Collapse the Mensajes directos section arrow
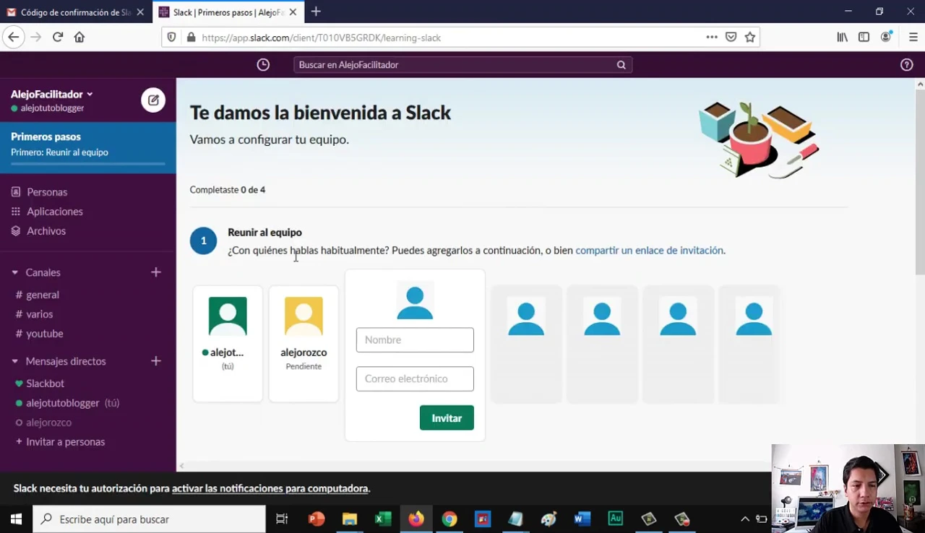The width and height of the screenshot is (925, 533). tap(14, 361)
